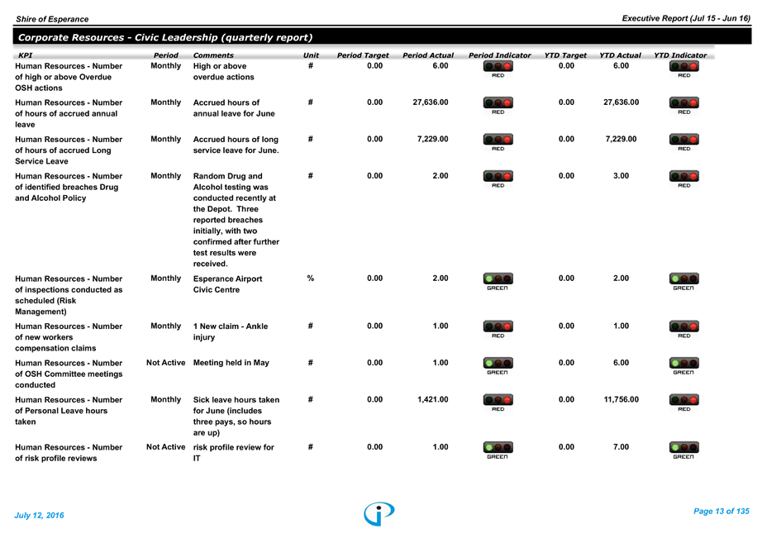Click YTD Actual value 11,756.00

(622, 399)
